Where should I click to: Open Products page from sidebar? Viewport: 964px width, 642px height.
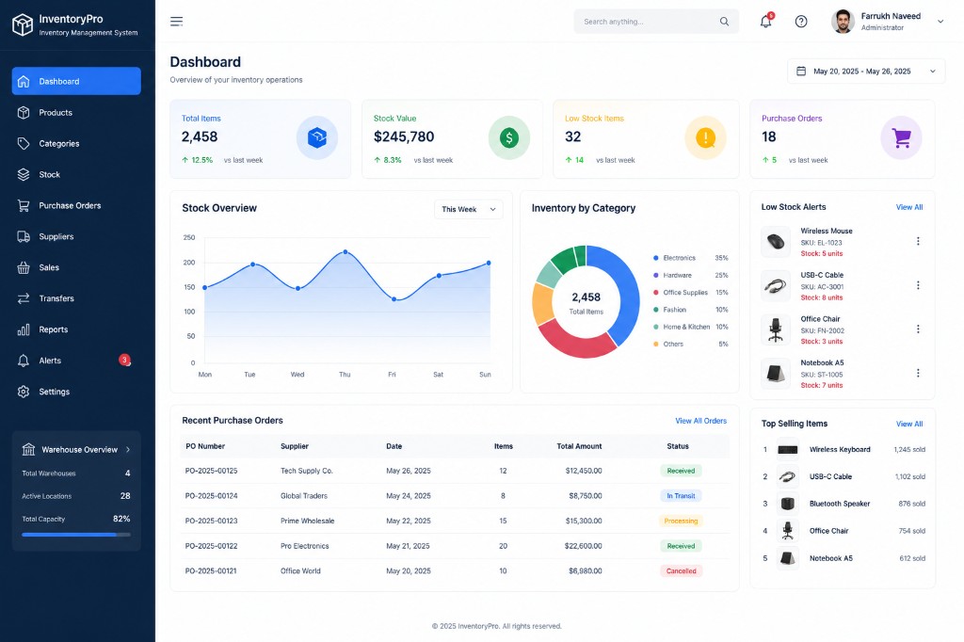coord(76,113)
